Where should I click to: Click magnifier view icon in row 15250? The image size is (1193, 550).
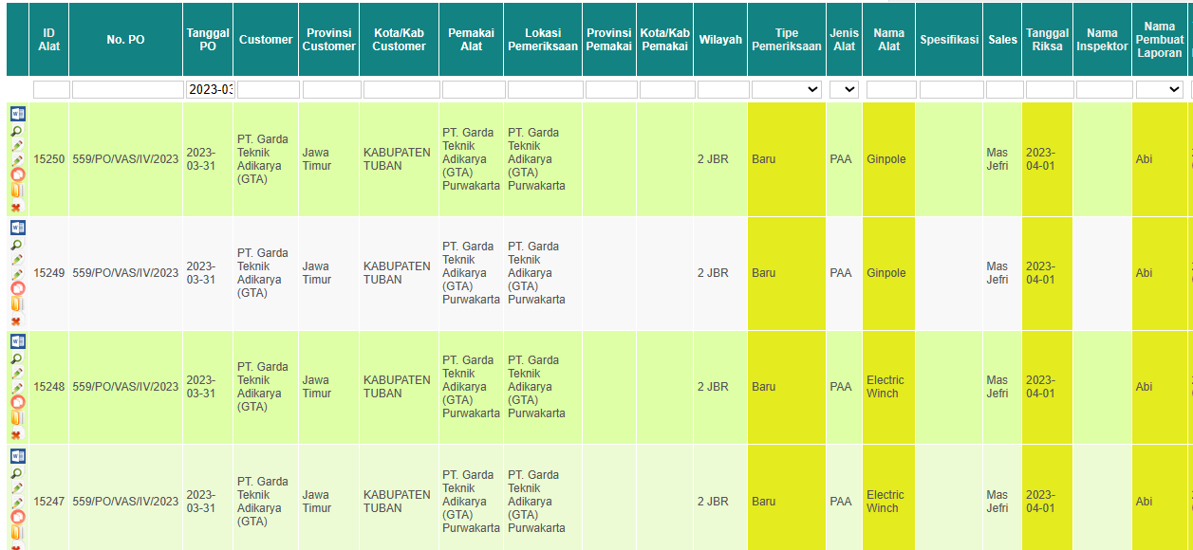(x=17, y=131)
